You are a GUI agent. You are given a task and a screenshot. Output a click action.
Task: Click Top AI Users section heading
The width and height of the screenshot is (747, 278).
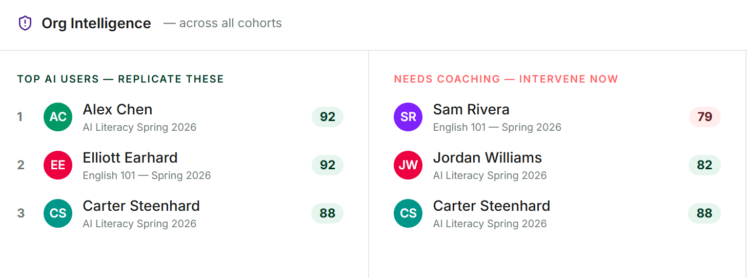tap(120, 79)
